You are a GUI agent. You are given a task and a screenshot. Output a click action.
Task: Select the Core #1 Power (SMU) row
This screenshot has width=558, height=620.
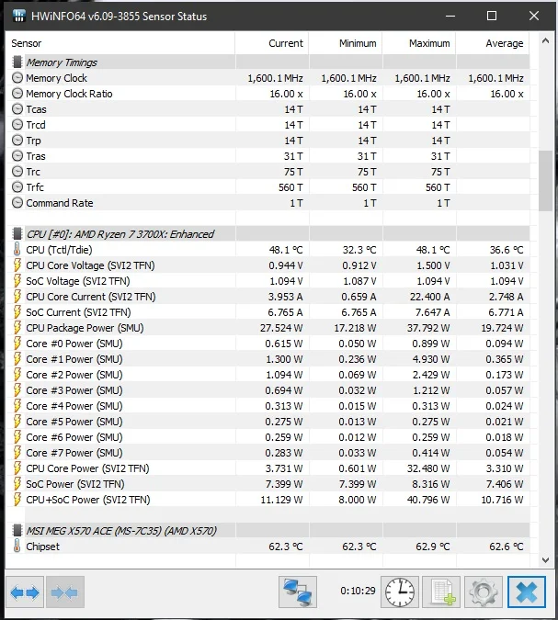pyautogui.click(x=268, y=359)
